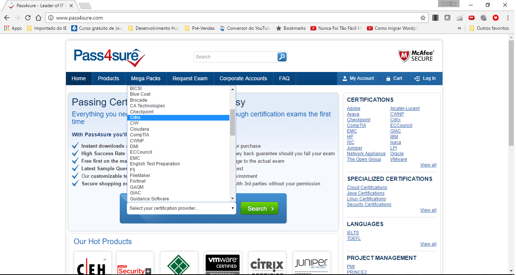Click the green Search button
The width and height of the screenshot is (516, 275).
point(260,208)
